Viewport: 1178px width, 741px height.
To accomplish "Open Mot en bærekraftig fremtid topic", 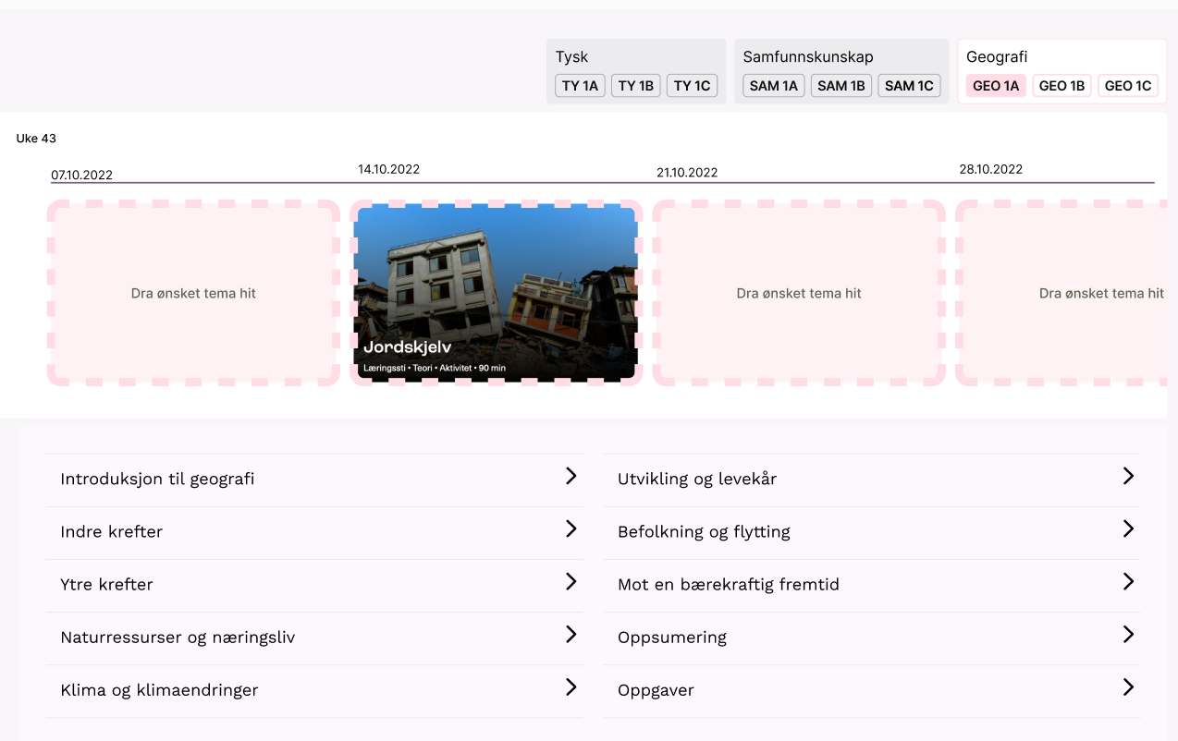I will [872, 585].
